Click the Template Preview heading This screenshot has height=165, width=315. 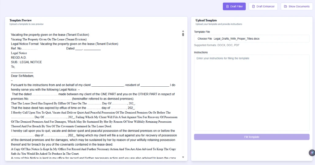point(21,20)
